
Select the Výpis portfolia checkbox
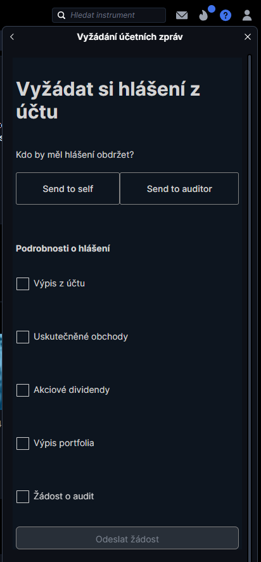[23, 444]
